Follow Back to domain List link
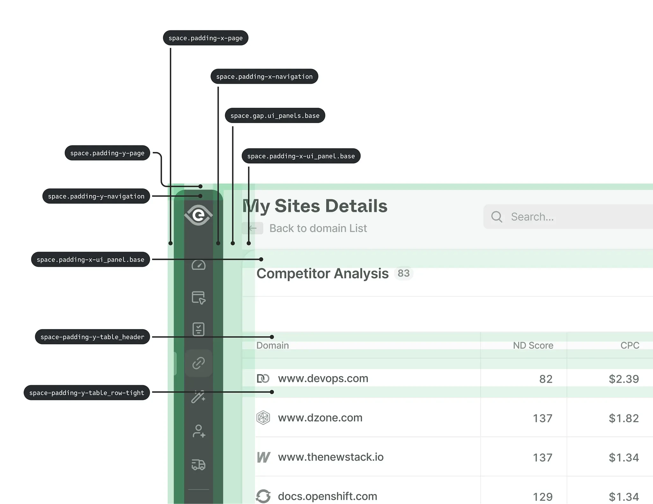This screenshot has width=653, height=504. point(318,228)
